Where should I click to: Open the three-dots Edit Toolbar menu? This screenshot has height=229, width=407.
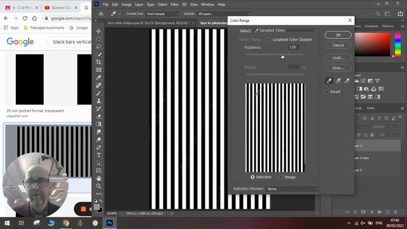pos(99,193)
